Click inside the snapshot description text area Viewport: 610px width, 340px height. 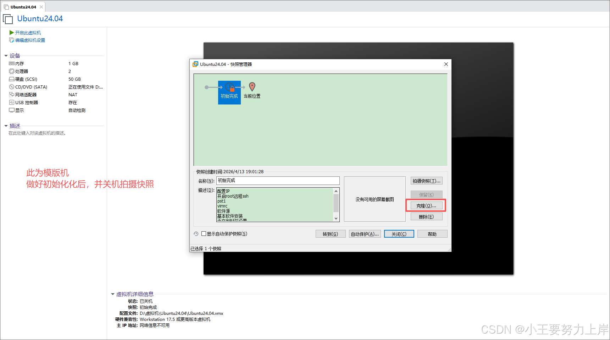coord(275,205)
